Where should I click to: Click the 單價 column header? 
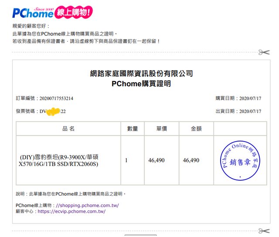coord(162,129)
